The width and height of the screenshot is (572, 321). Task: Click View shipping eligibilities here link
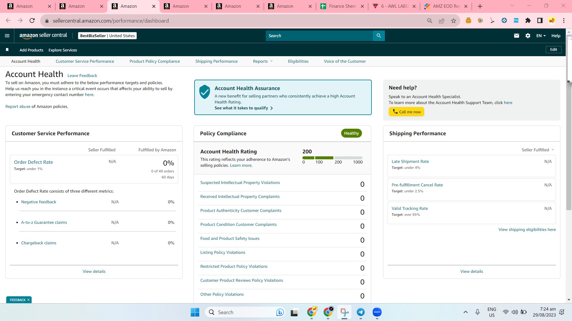(x=527, y=229)
